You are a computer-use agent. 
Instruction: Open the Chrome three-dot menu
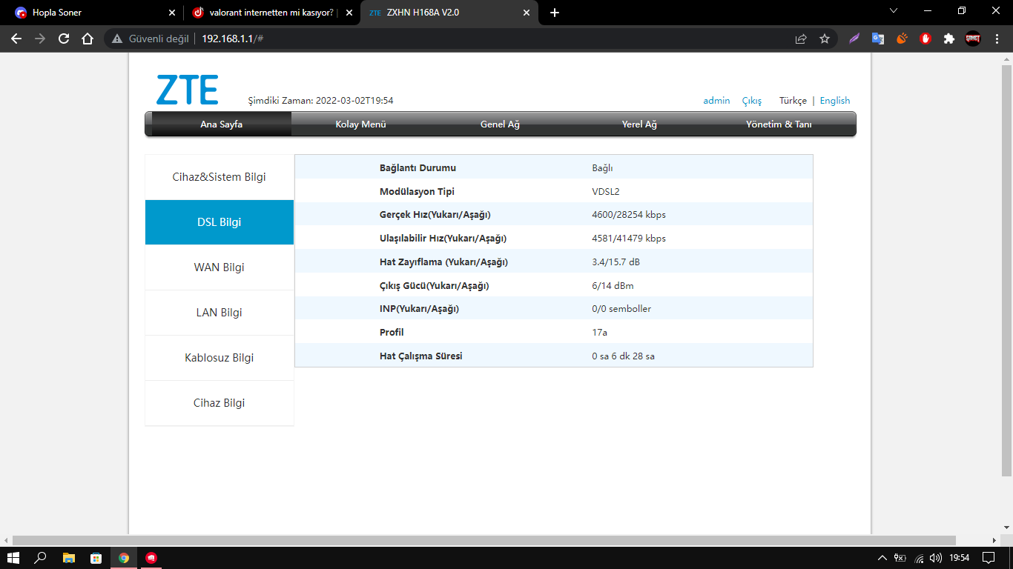(997, 39)
